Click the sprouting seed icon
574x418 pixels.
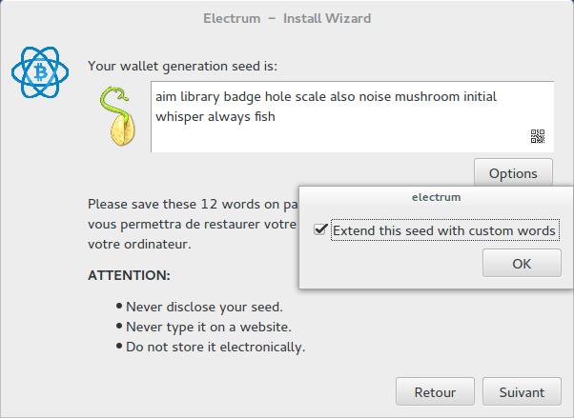(x=118, y=116)
